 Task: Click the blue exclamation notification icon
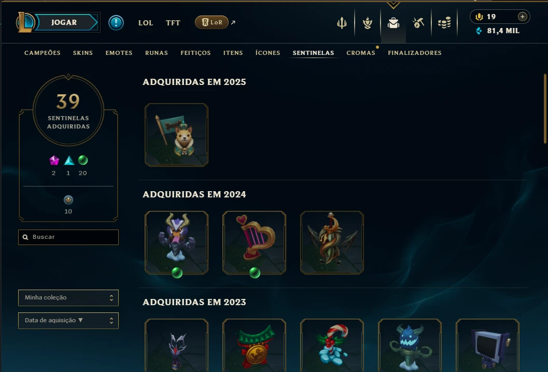click(116, 23)
